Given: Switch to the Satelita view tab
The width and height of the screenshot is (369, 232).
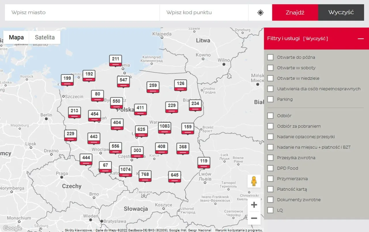Looking at the screenshot, I should pyautogui.click(x=45, y=37).
